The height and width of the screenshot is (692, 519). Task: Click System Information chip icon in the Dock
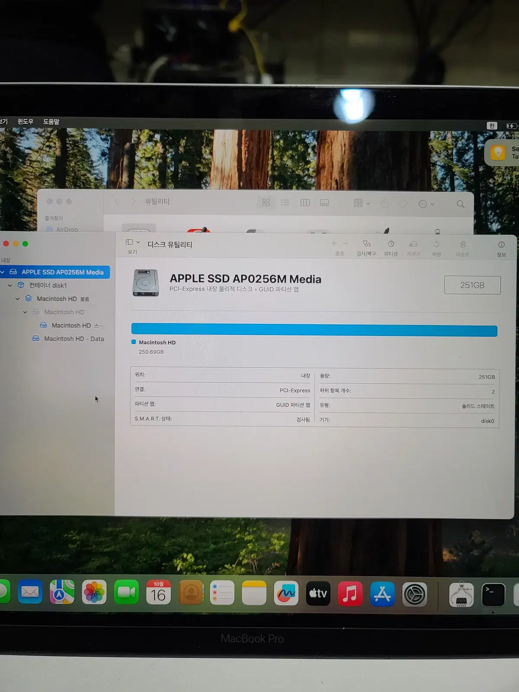click(461, 595)
